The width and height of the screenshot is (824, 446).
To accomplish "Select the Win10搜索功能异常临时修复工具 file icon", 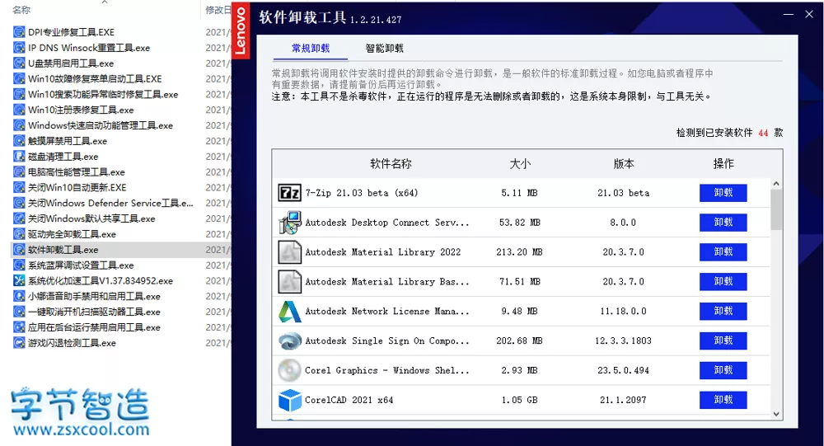I will click(19, 94).
